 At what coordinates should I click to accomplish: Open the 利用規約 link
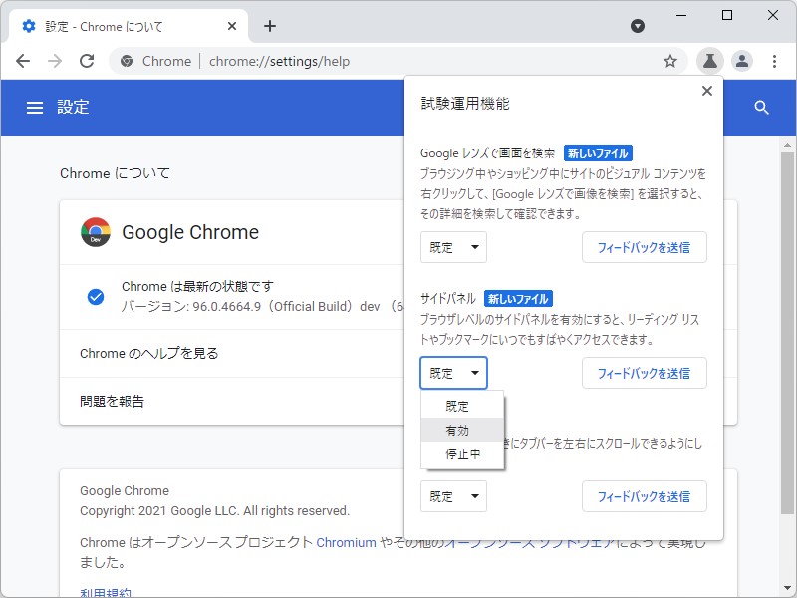pos(101,591)
